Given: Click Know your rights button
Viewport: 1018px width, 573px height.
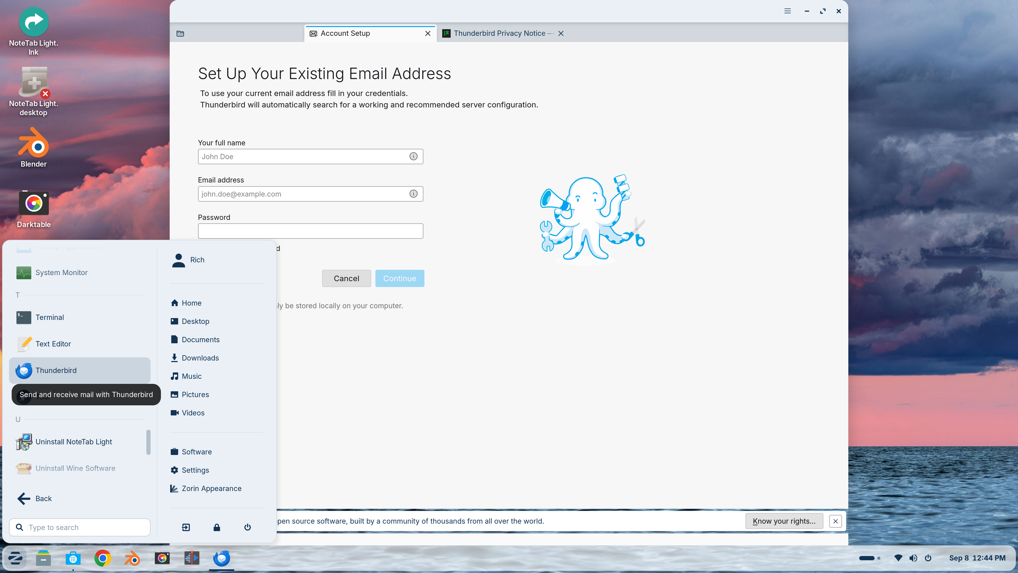Looking at the screenshot, I should tap(784, 521).
